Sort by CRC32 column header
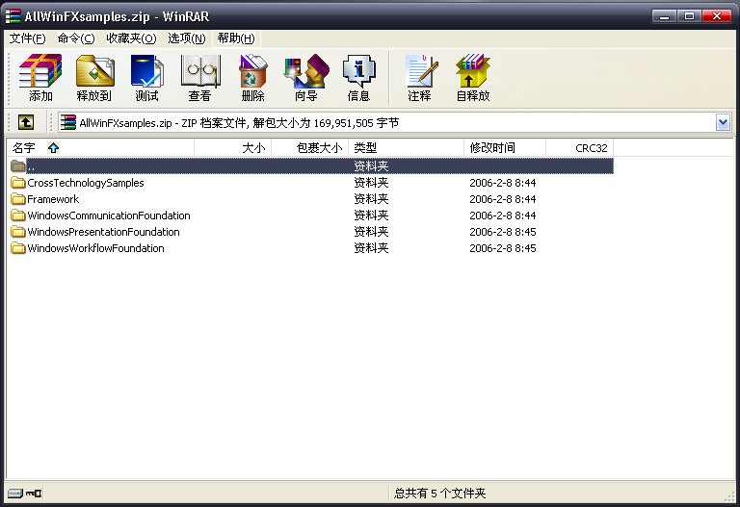Screen dimensions: 740x507 [579, 148]
